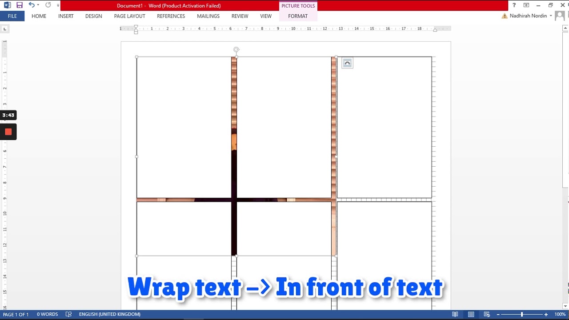Switch to Web Layout view icon
Screen dimensions: 569x320
(x=487, y=314)
